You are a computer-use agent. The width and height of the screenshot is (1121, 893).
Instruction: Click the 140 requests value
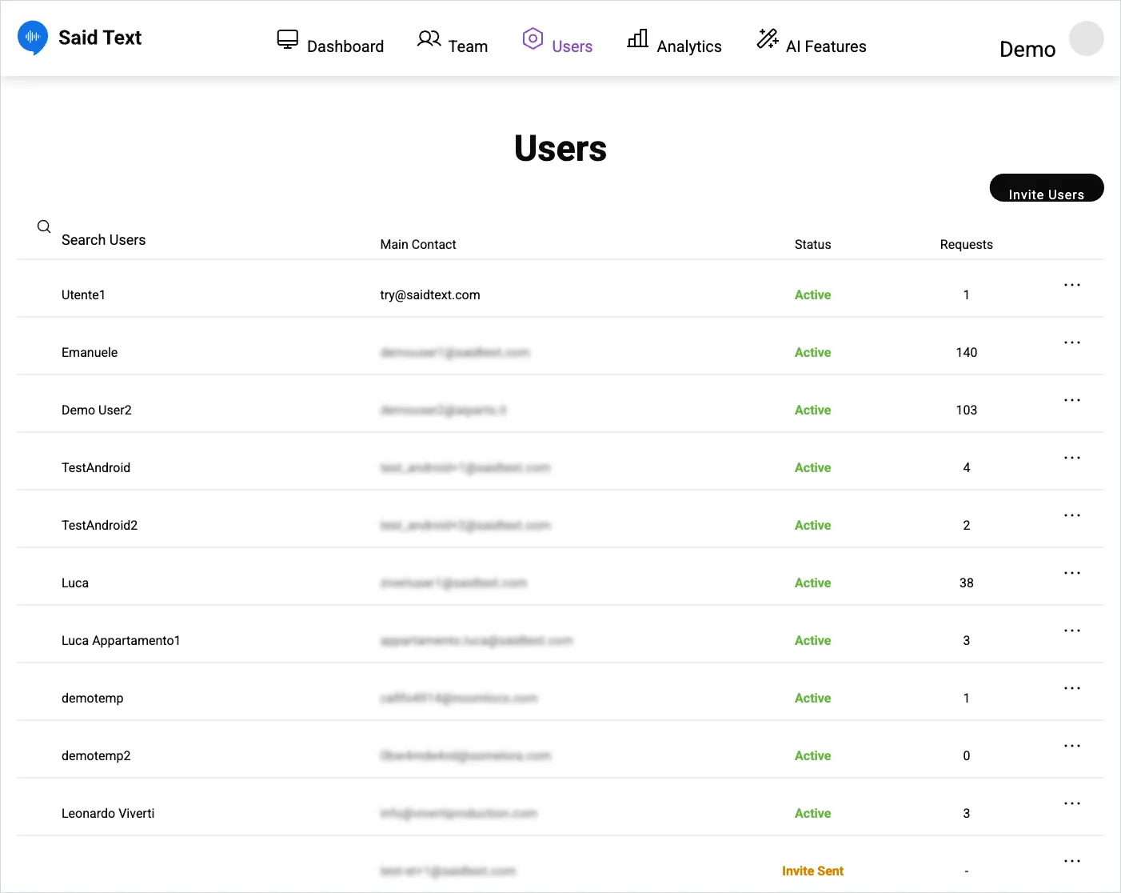(967, 352)
